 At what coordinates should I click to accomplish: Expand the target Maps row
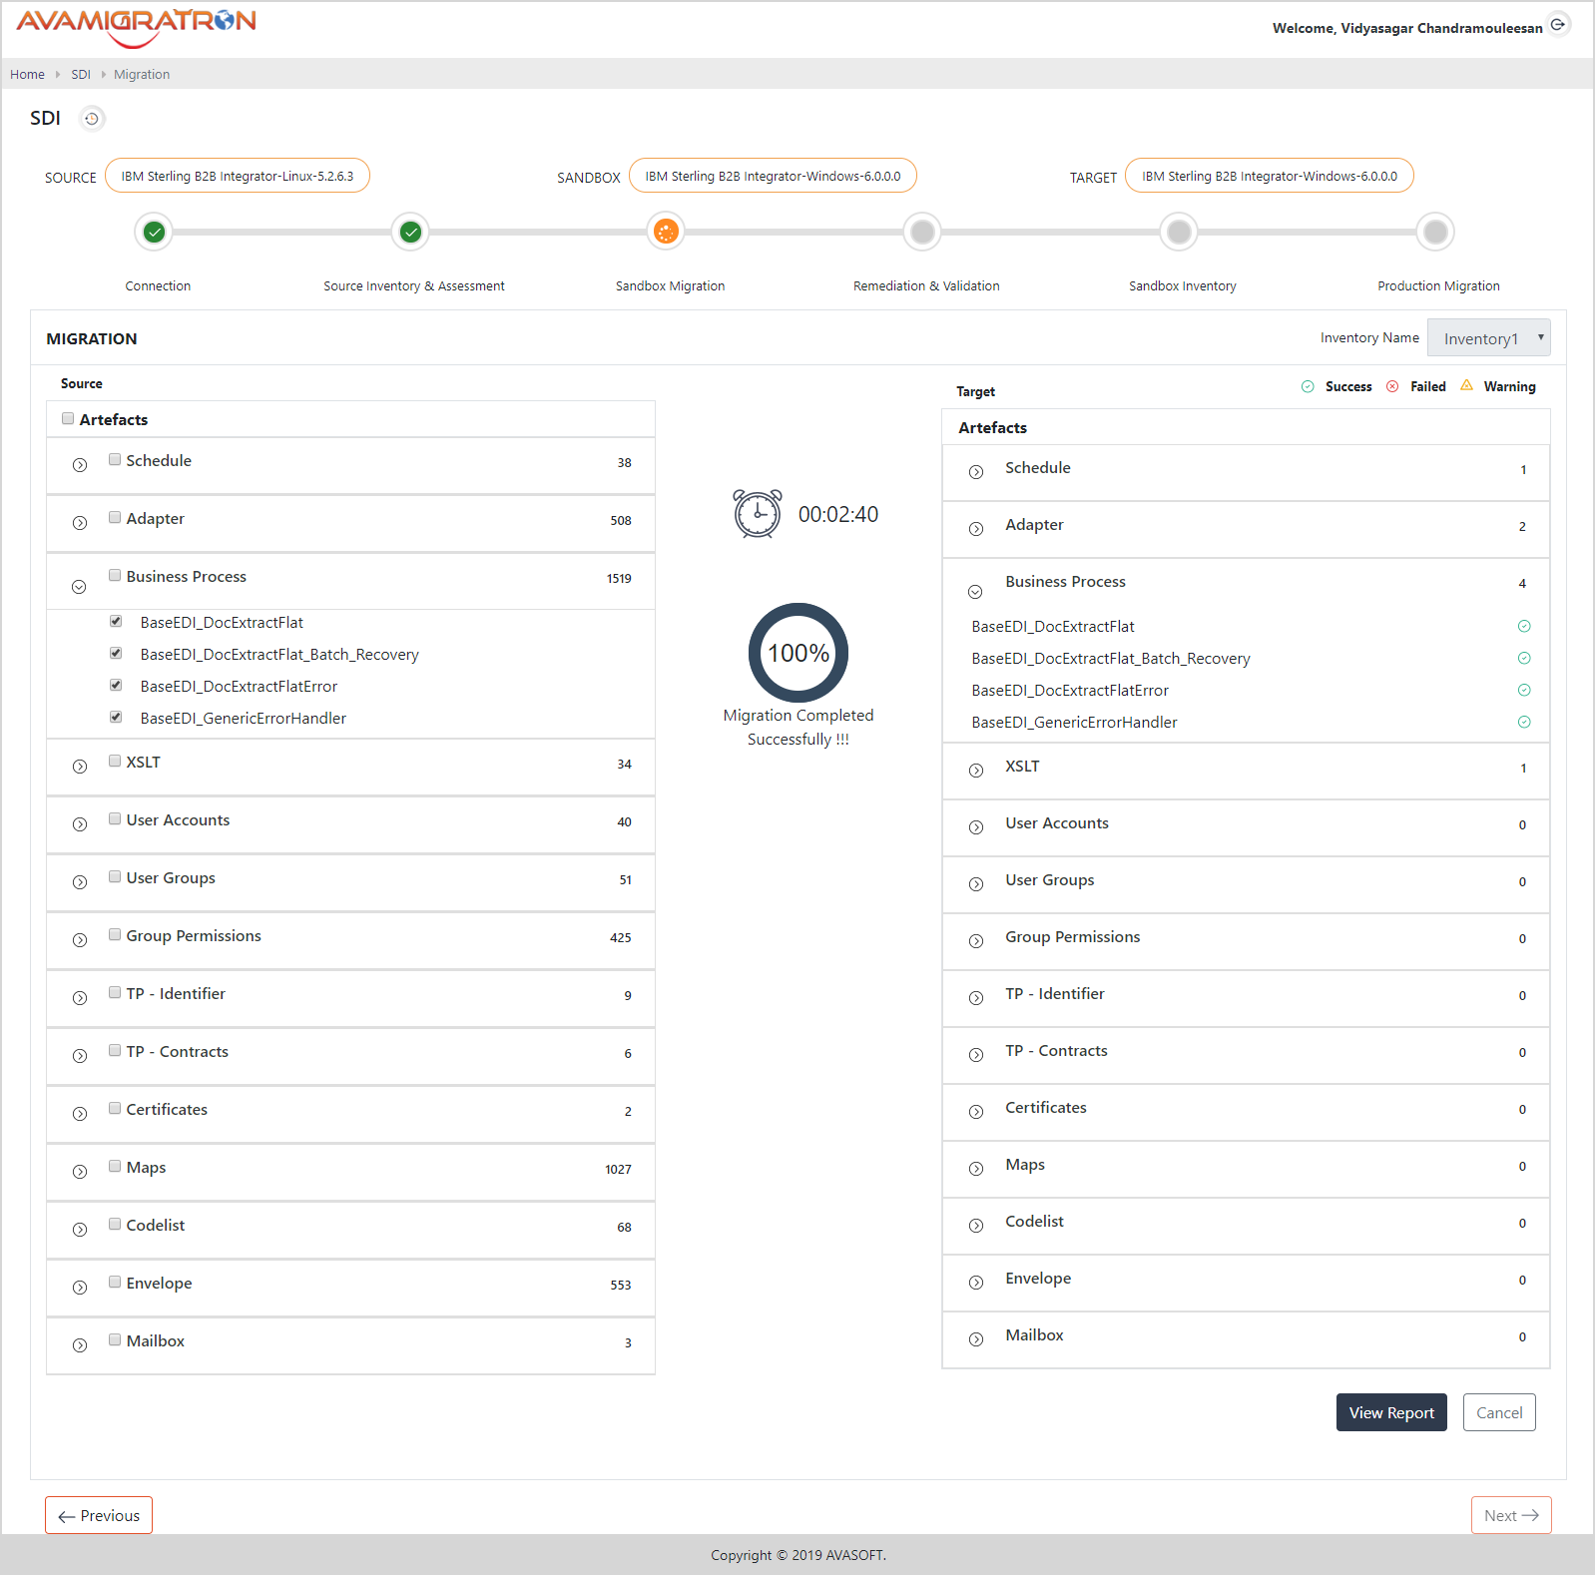click(976, 1169)
